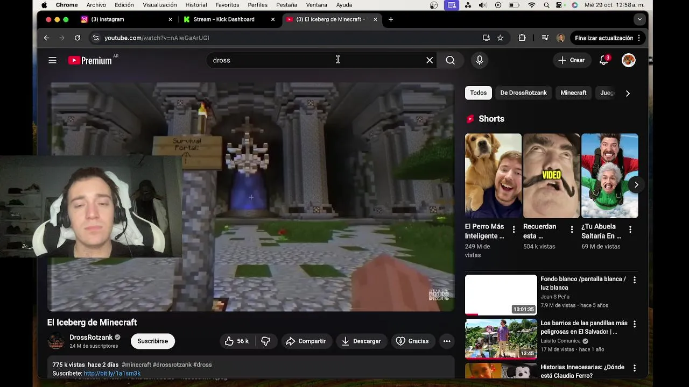
Task: Select the De DrossRotzank chip
Action: (x=523, y=93)
